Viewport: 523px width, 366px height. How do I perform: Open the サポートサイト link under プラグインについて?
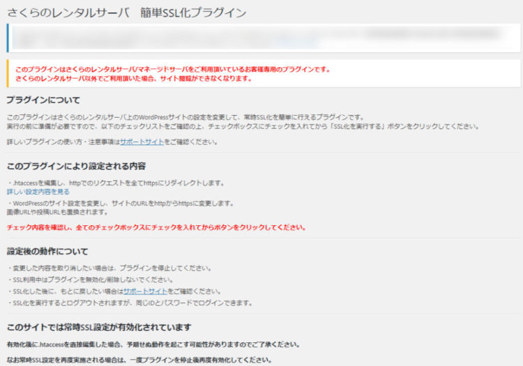click(x=142, y=142)
